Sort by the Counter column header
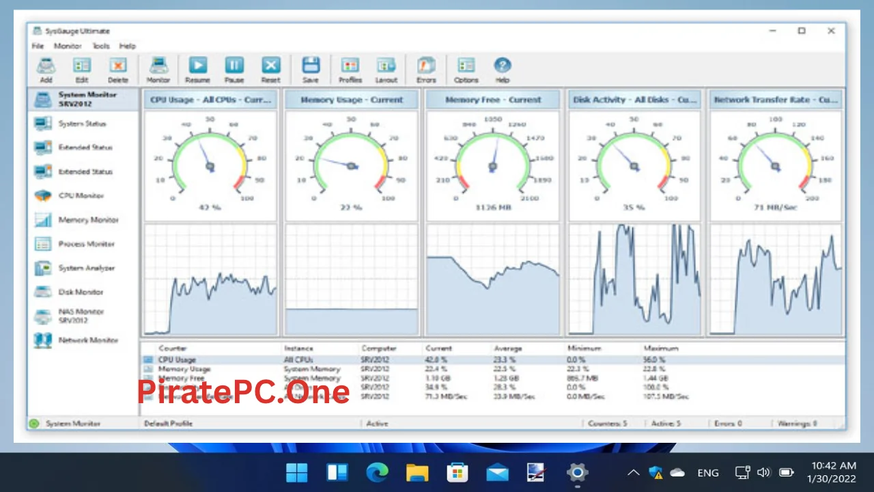The width and height of the screenshot is (874, 492). 172,348
